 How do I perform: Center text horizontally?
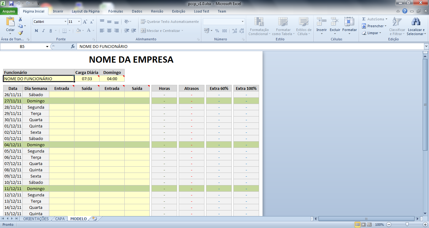(x=109, y=31)
